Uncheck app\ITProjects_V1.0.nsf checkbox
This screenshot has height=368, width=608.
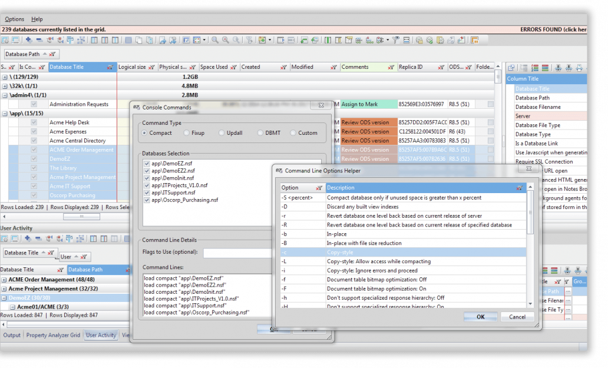click(x=147, y=185)
